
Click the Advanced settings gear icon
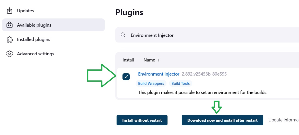click(9, 54)
